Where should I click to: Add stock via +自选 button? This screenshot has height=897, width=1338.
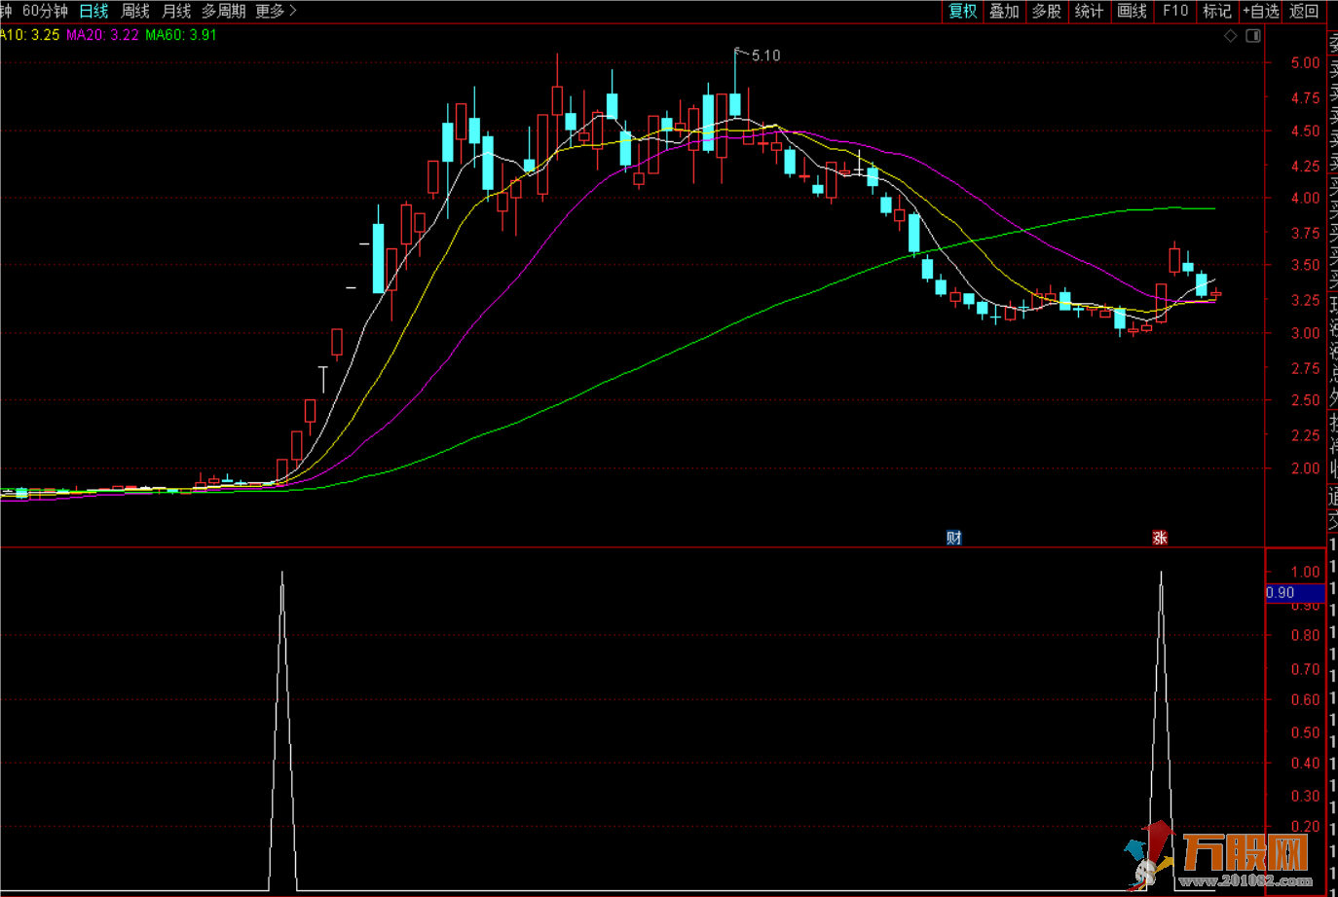tap(1261, 11)
